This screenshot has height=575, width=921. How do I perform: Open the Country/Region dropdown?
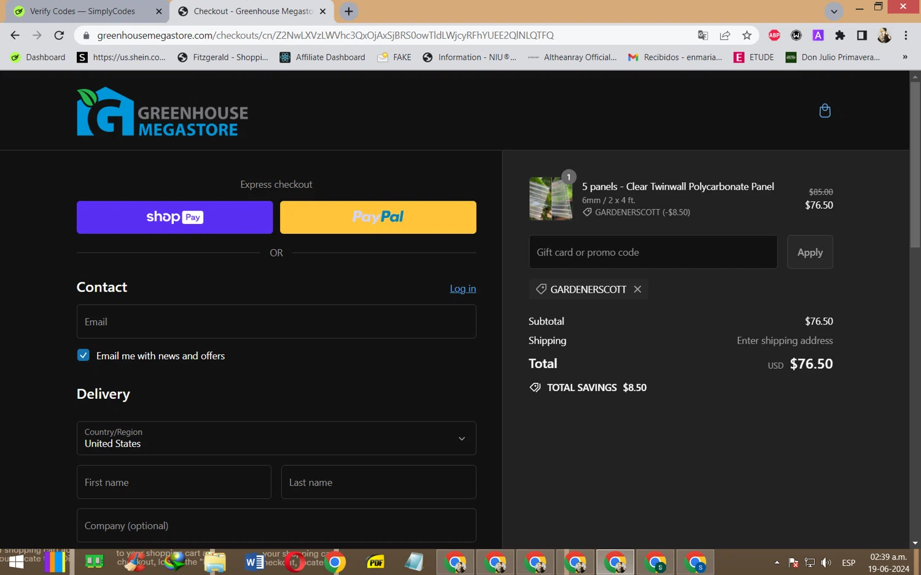point(276,438)
